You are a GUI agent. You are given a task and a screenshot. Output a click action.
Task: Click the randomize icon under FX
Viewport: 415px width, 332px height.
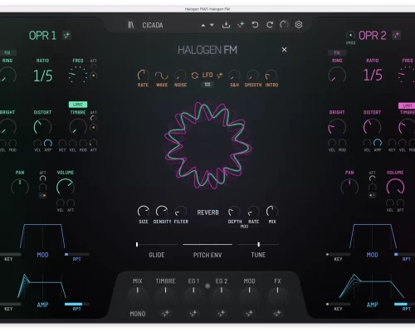tap(277, 313)
